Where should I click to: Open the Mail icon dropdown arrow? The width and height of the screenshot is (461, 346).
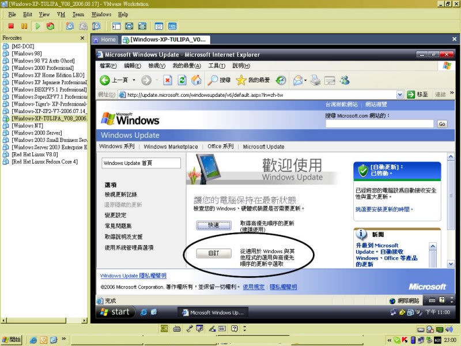tap(305, 80)
